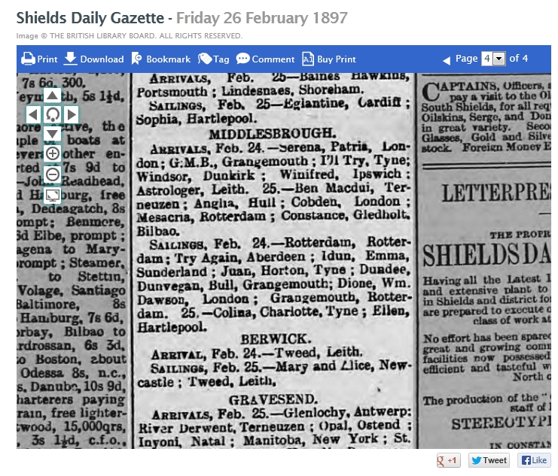Toggle full screen view
The height and width of the screenshot is (476, 558).
(x=52, y=196)
